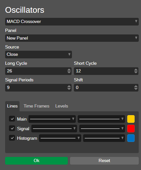The height and width of the screenshot is (170, 141).
Task: Open the Source dropdown set to Close
Action: pyautogui.click(x=38, y=55)
